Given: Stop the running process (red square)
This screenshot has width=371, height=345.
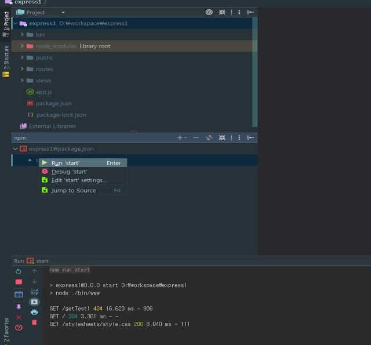Looking at the screenshot, I should [x=19, y=282].
